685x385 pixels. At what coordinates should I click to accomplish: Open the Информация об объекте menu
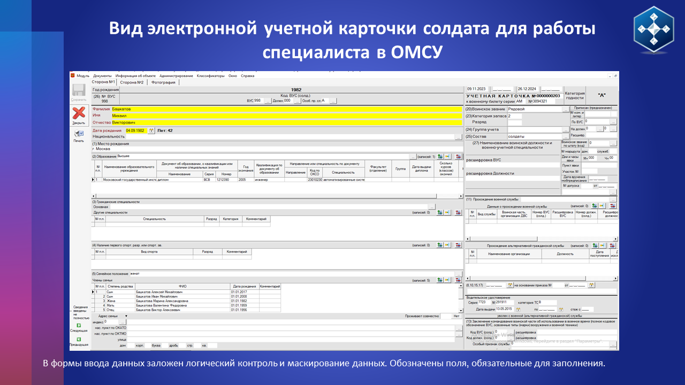click(x=135, y=76)
